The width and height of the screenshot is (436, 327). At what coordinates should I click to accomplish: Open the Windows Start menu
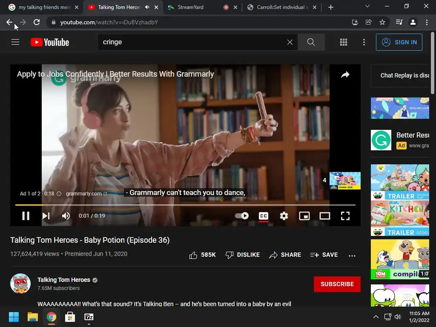tap(14, 317)
